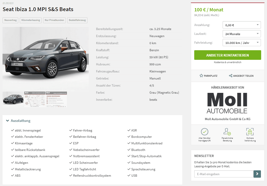
Task: Click the Angebot teilen share icon
Action: (x=230, y=76)
